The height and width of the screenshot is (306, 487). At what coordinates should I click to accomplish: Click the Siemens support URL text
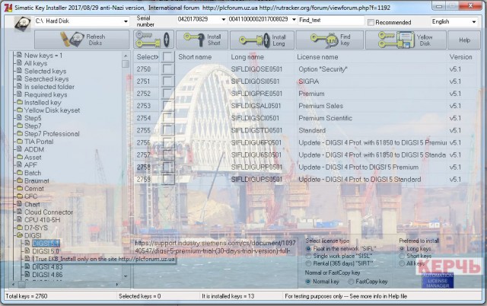215,247
